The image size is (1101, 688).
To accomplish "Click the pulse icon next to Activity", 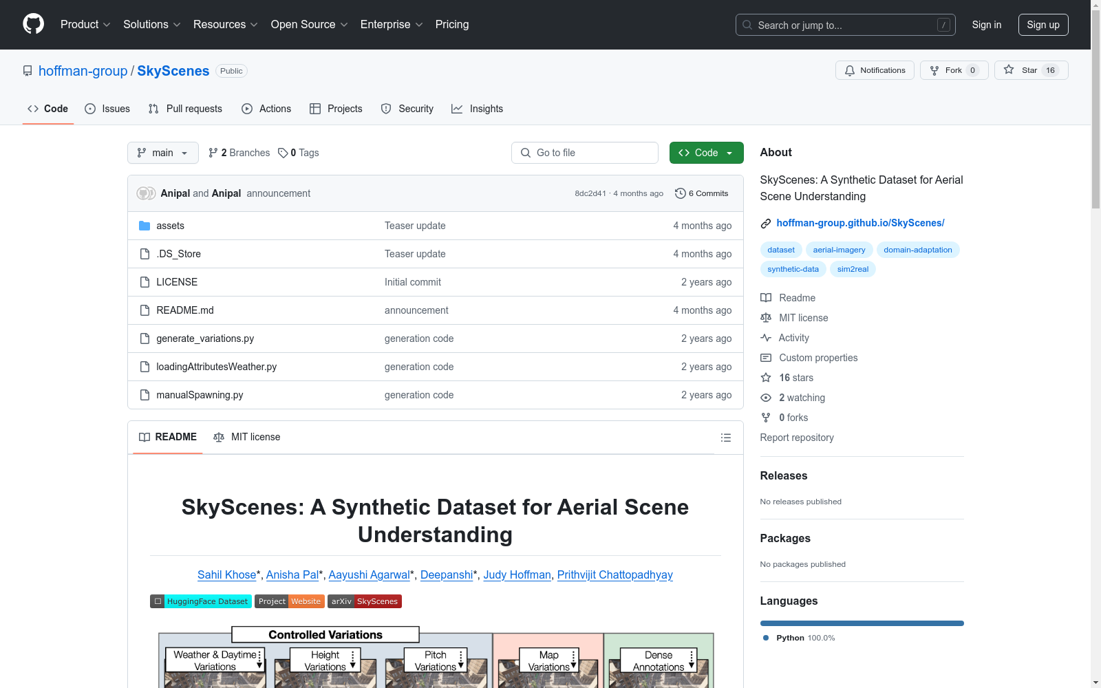I will tap(766, 338).
